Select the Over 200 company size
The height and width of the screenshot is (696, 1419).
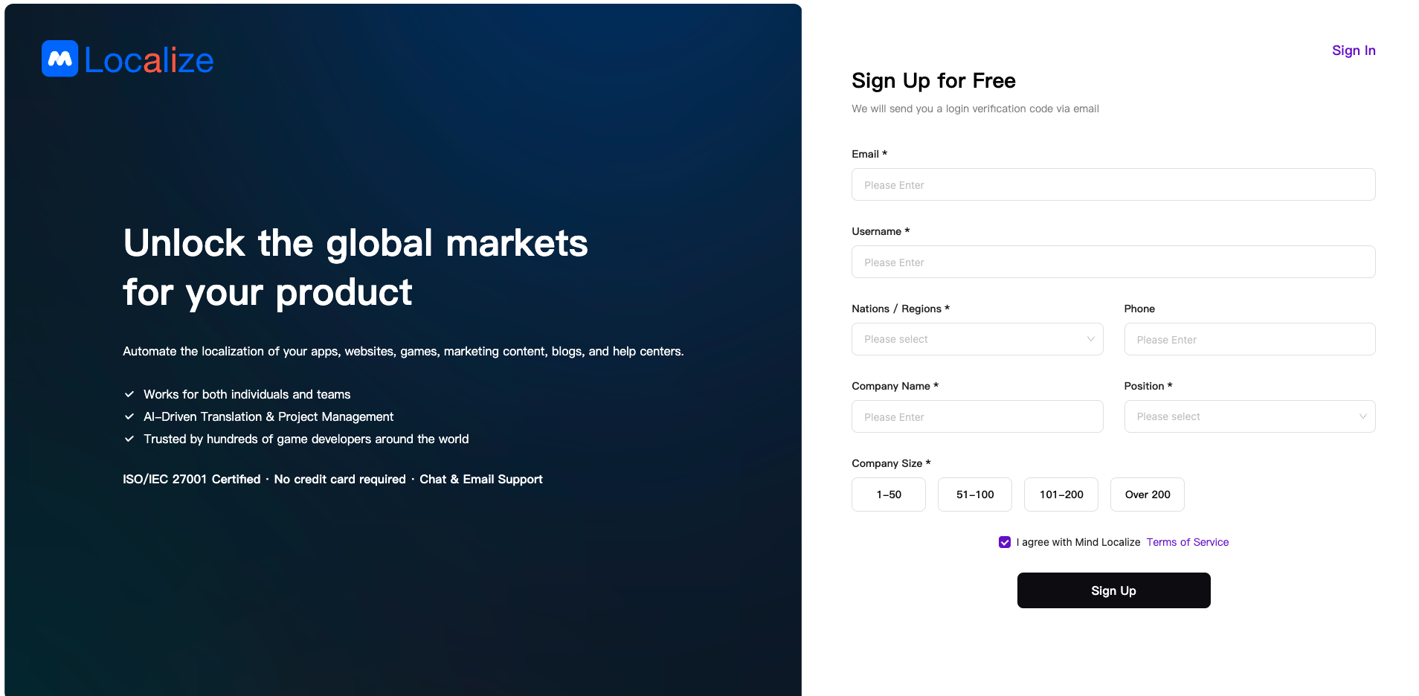1148,494
